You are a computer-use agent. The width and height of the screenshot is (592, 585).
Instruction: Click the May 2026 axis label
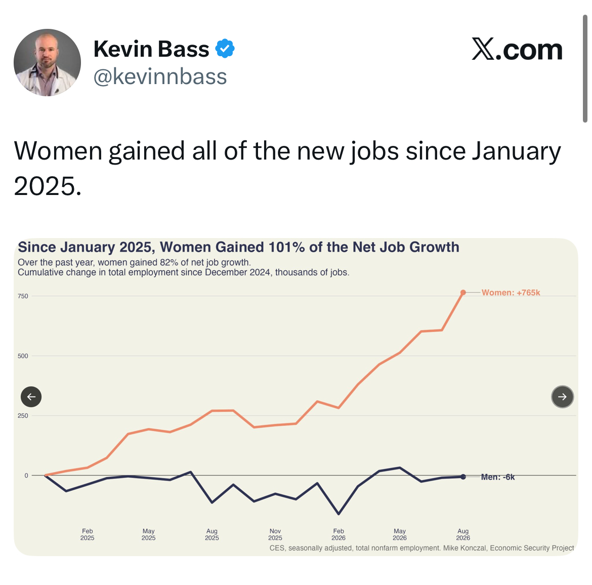coord(400,534)
